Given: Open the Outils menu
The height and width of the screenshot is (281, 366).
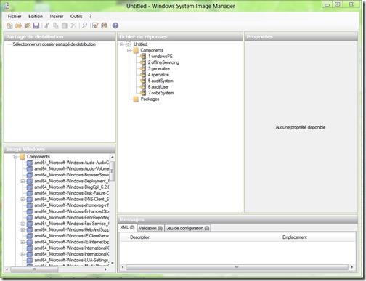Looking at the screenshot, I should 76,16.
